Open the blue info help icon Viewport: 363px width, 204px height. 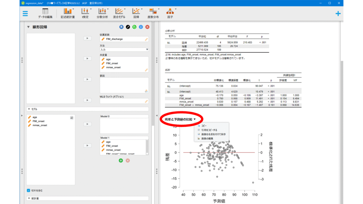(x=141, y=27)
